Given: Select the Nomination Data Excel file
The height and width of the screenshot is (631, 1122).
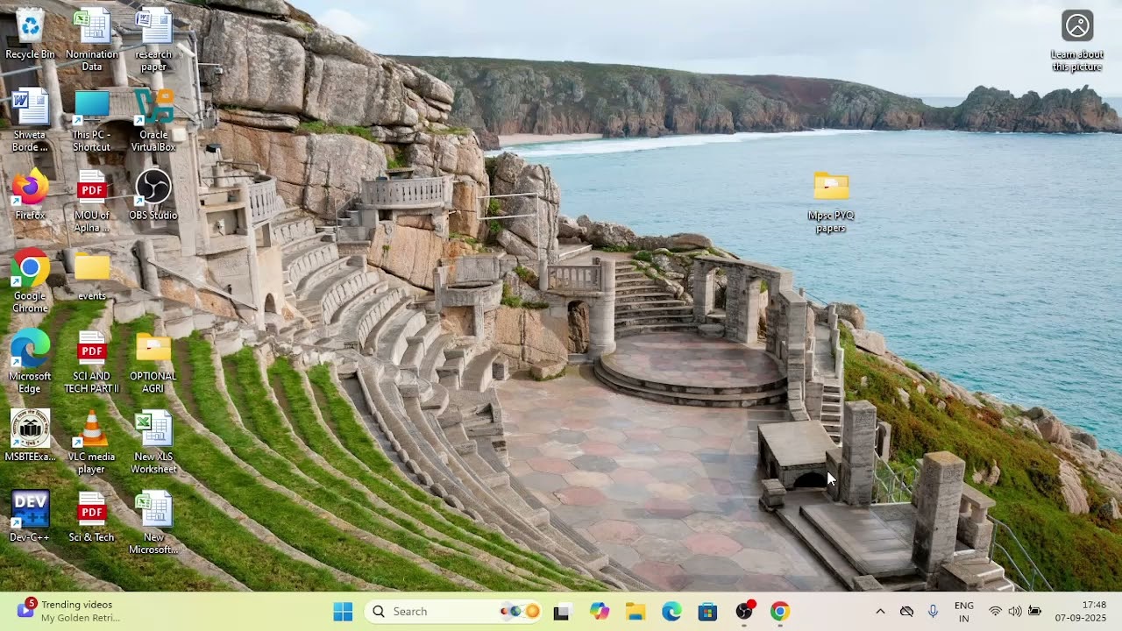Looking at the screenshot, I should 92,39.
